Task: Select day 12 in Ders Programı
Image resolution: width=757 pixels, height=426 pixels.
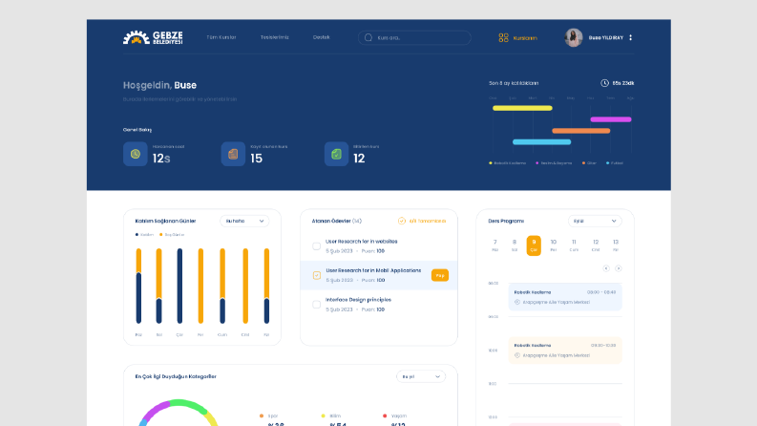Action: (596, 245)
